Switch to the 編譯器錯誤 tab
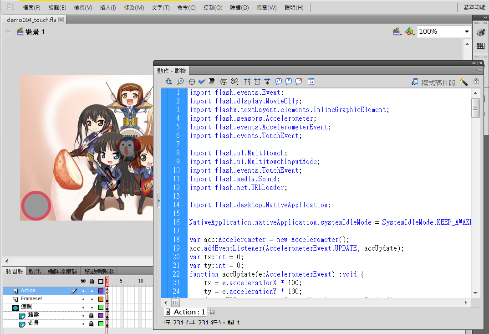Image resolution: width=489 pixels, height=334 pixels. (62, 272)
